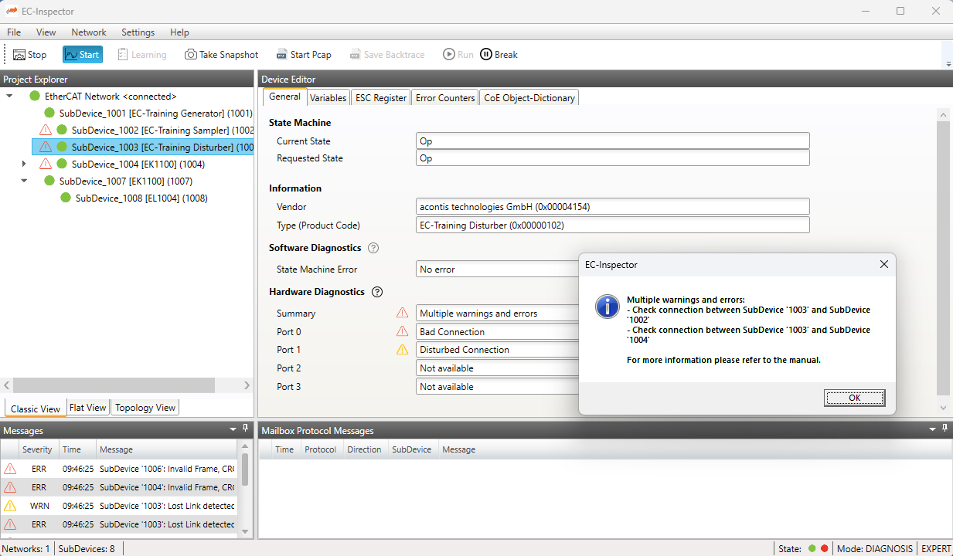Click the green State indicator in status bar
The image size is (953, 556).
coord(812,548)
